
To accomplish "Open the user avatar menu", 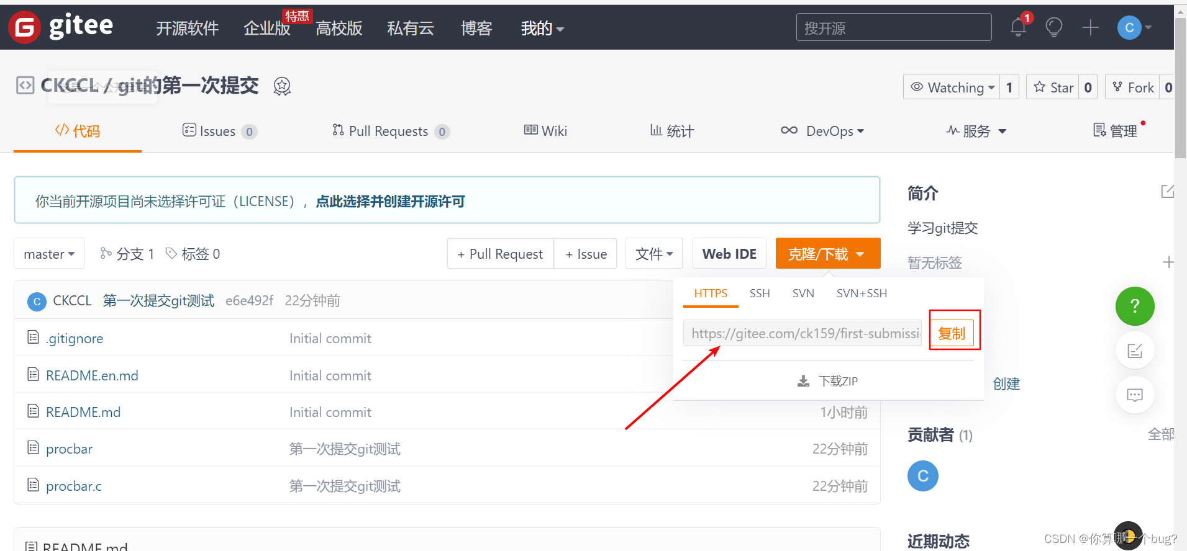I will pos(1134,27).
